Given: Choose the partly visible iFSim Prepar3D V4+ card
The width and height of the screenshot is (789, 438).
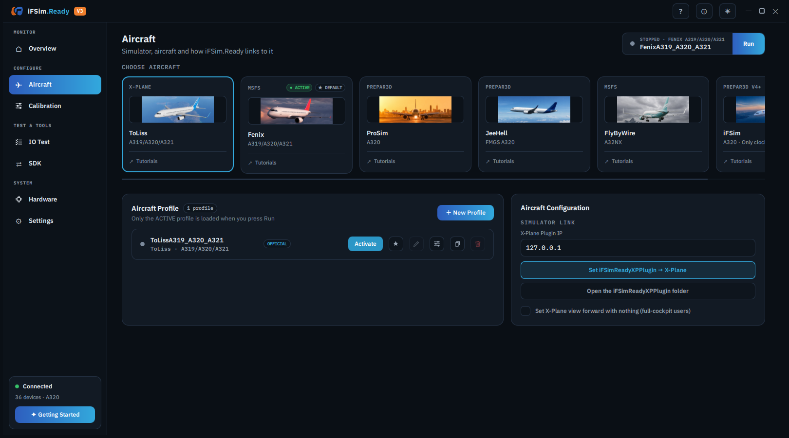Looking at the screenshot, I should point(741,124).
